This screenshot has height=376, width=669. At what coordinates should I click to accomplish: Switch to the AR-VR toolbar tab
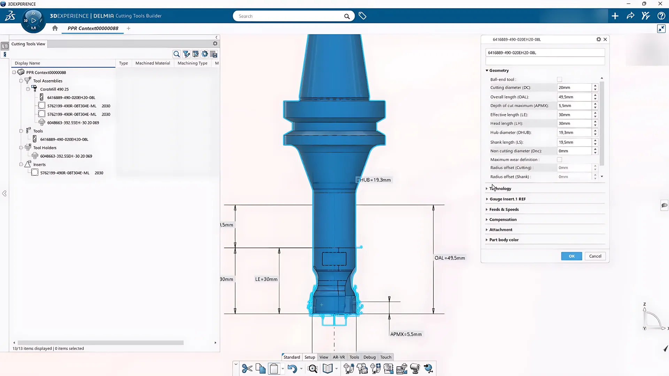pyautogui.click(x=338, y=357)
